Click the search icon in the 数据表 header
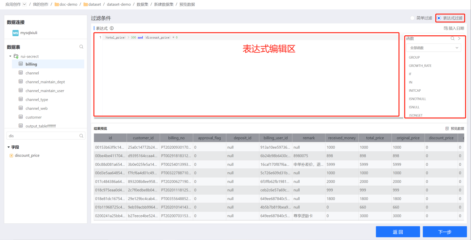Screen dimensions: 471x240 81,47
